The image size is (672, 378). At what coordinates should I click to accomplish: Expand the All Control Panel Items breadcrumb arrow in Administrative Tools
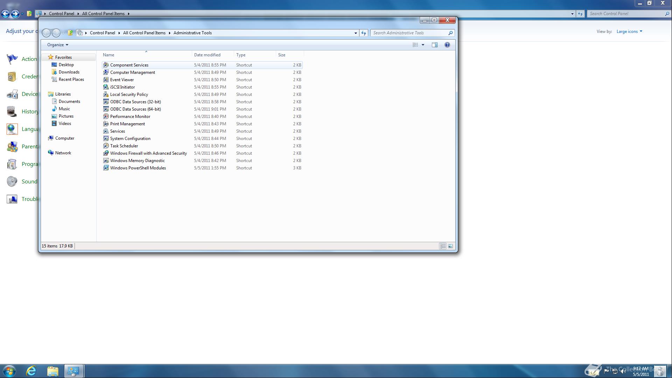tap(169, 33)
